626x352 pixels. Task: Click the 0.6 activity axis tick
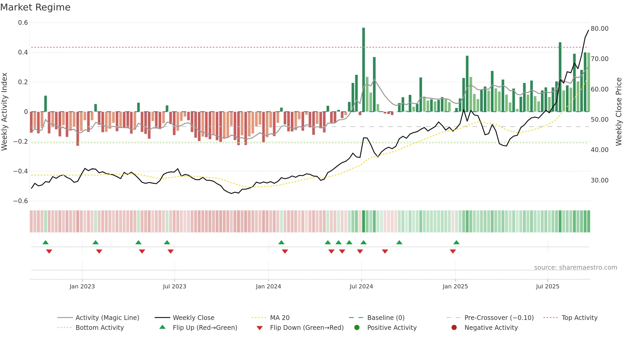coord(23,23)
